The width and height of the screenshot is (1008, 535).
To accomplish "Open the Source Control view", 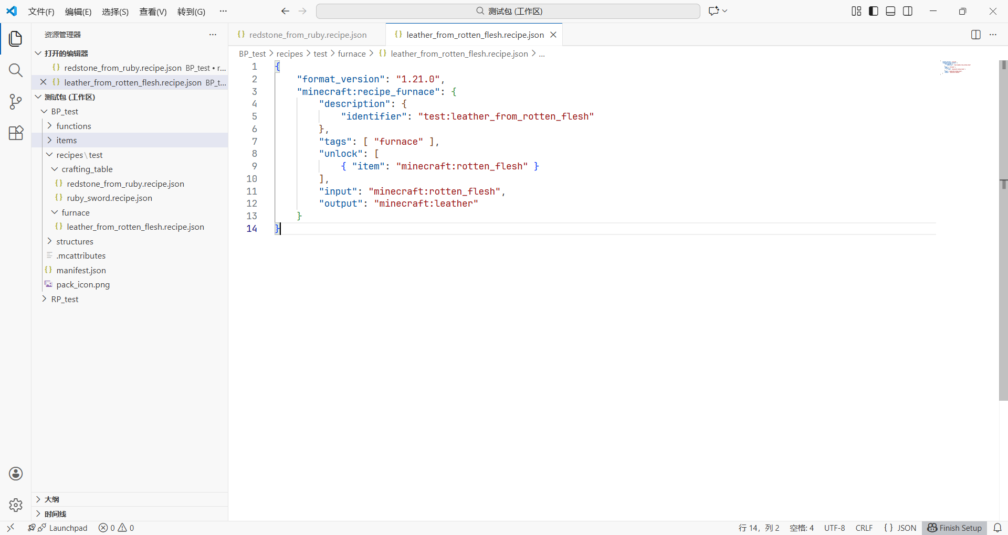I will point(16,102).
